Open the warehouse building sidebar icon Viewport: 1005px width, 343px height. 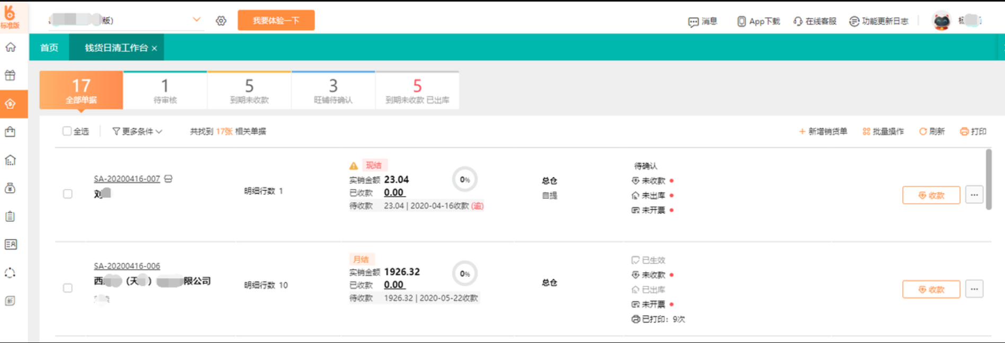(x=11, y=160)
